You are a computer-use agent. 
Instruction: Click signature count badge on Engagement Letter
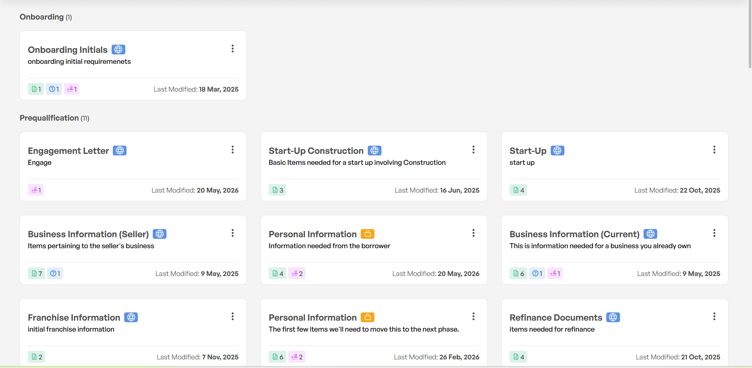tap(36, 190)
